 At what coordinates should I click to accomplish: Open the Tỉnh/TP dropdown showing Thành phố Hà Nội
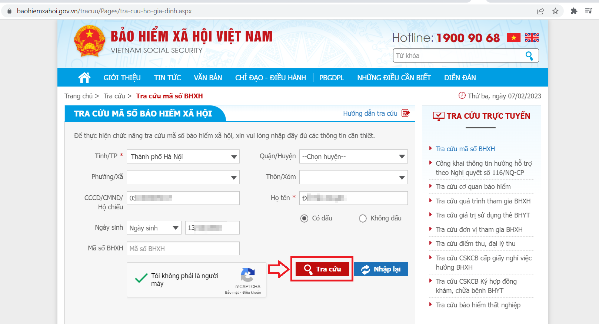[x=183, y=156]
